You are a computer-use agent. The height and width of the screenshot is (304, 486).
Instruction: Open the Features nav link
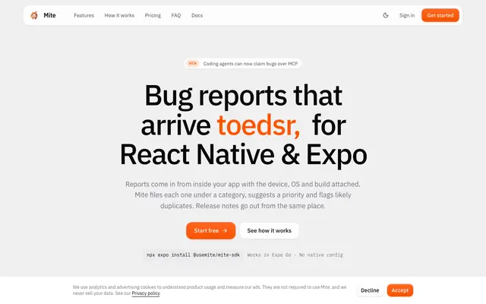[84, 15]
